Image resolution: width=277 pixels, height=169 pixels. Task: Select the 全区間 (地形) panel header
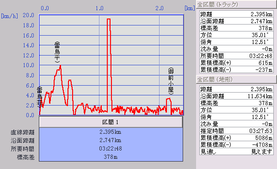pyautogui.click(x=236, y=80)
